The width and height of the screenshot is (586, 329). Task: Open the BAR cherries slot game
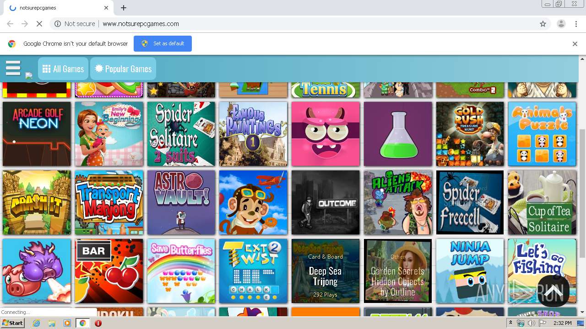point(109,271)
